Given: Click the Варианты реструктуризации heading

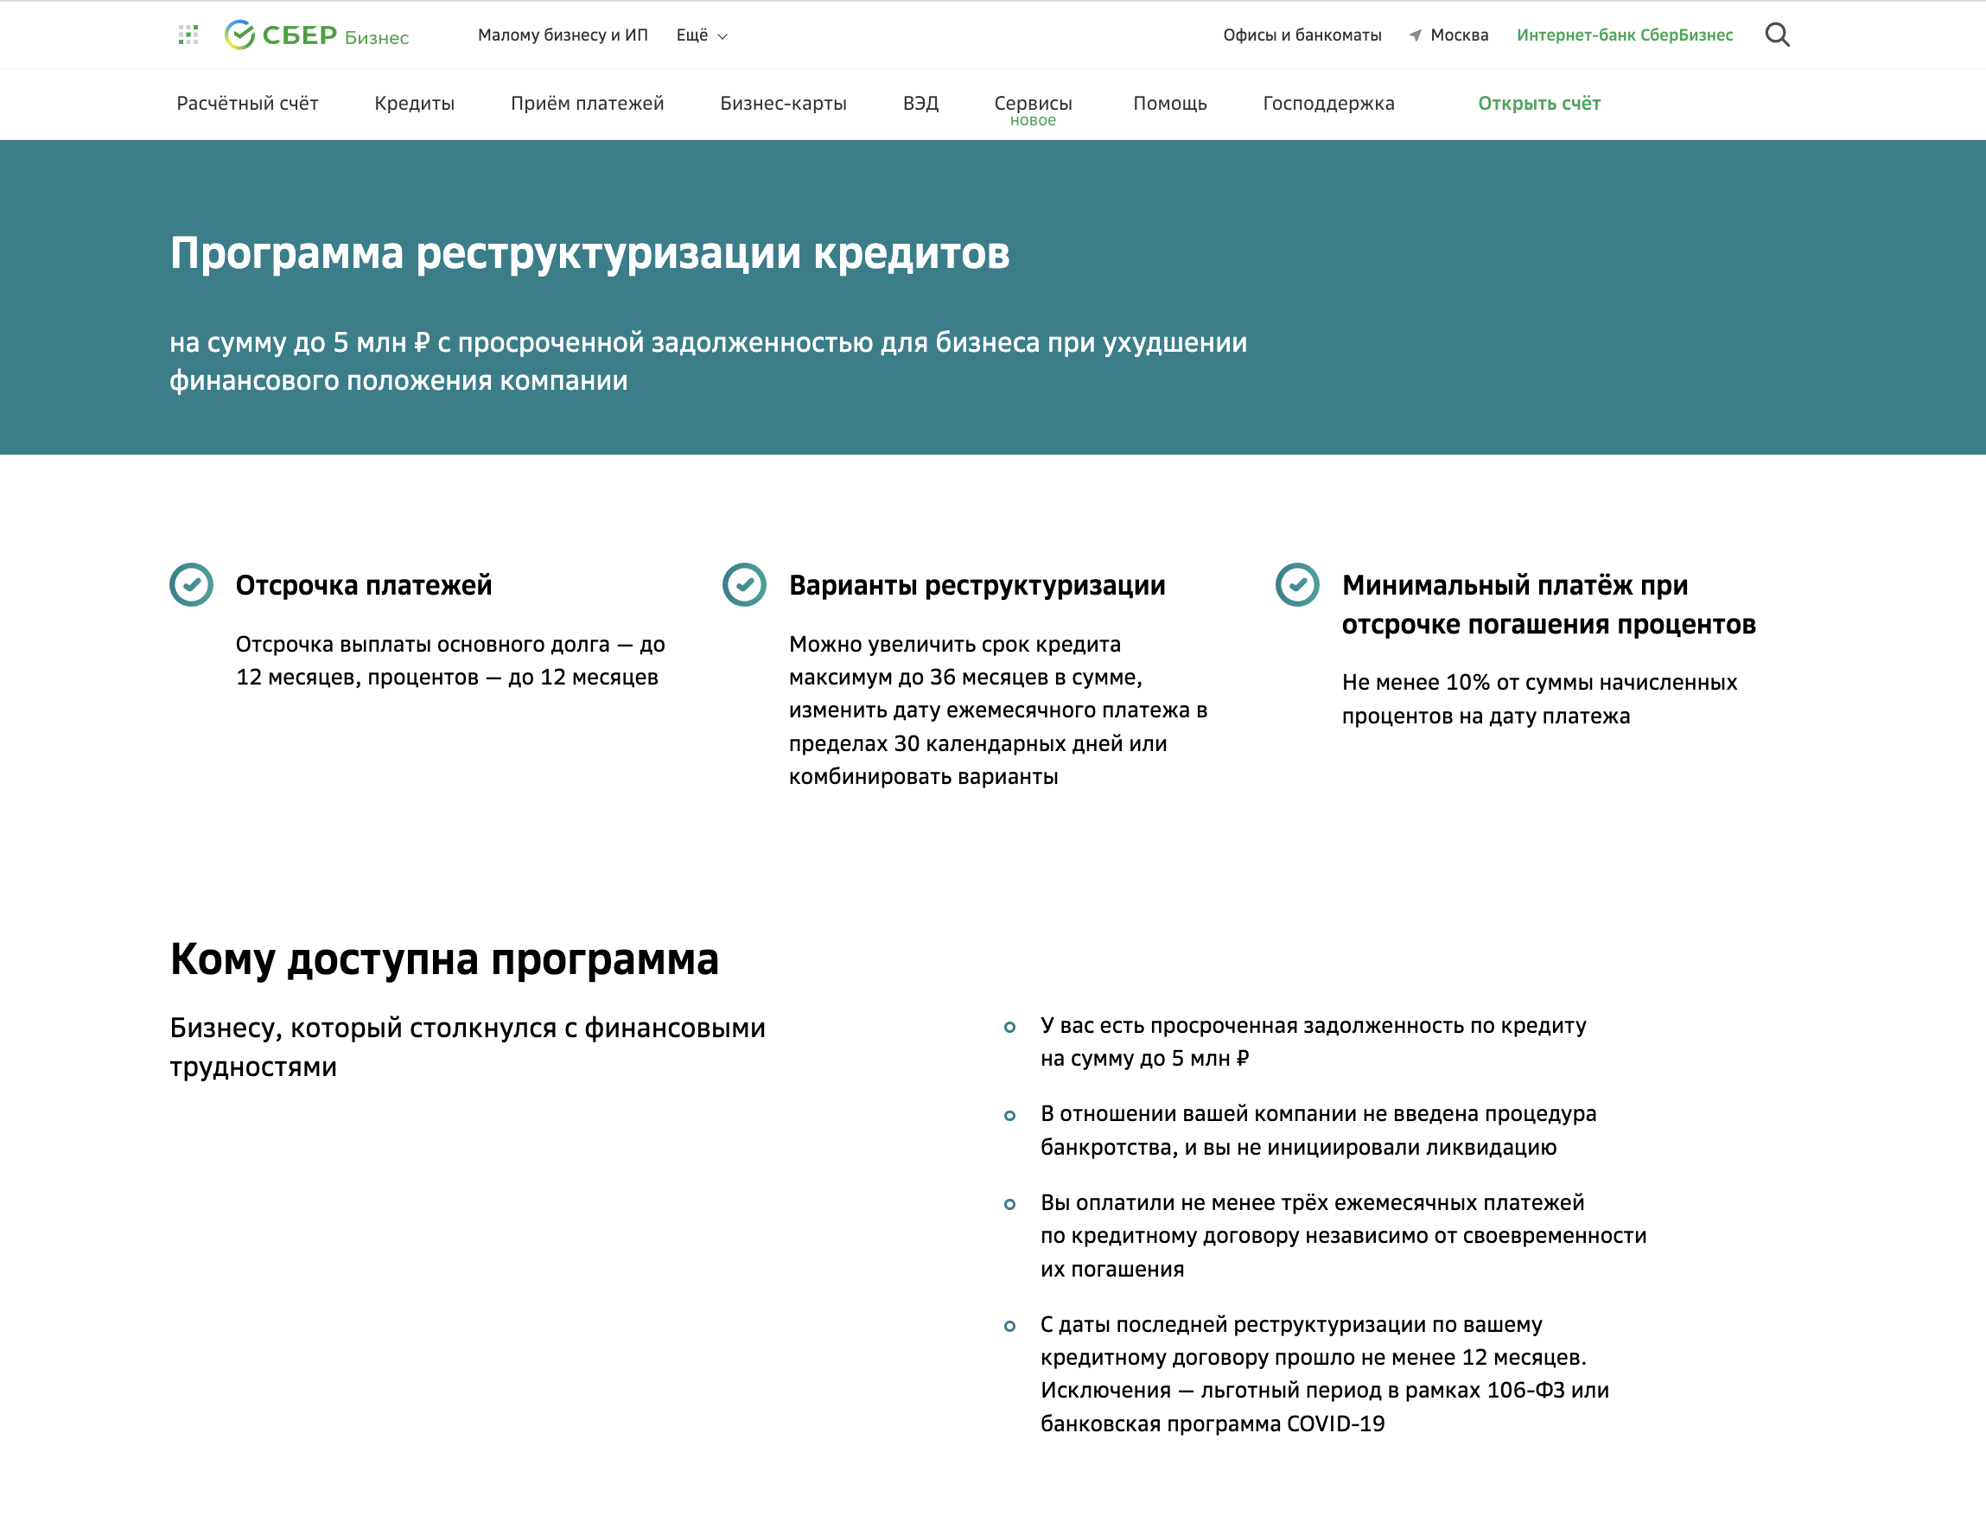Looking at the screenshot, I should tap(977, 585).
